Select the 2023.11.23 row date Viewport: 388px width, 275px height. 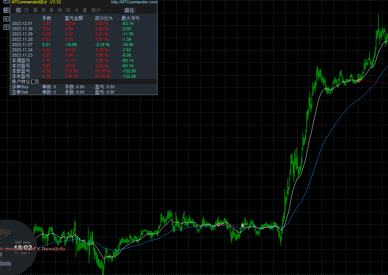point(22,55)
